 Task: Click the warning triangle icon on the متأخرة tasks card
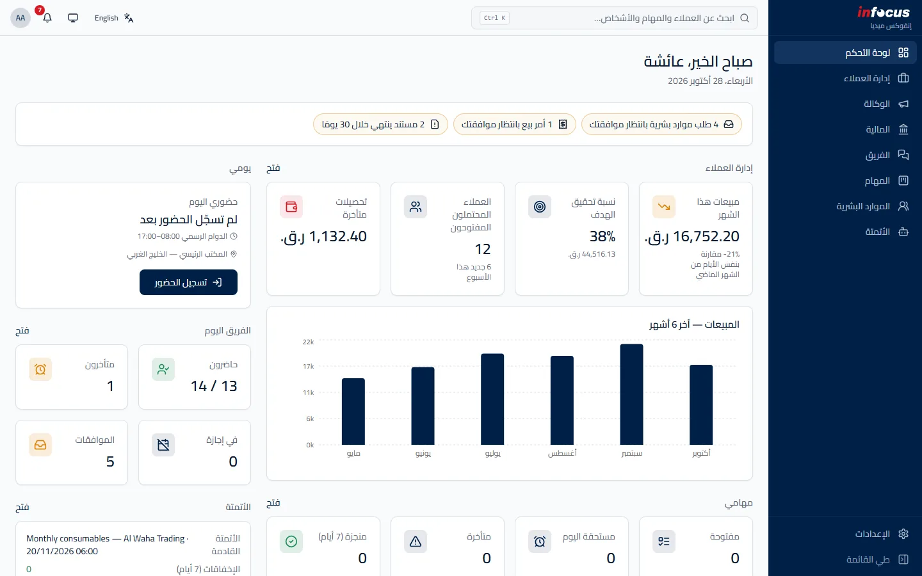416,541
